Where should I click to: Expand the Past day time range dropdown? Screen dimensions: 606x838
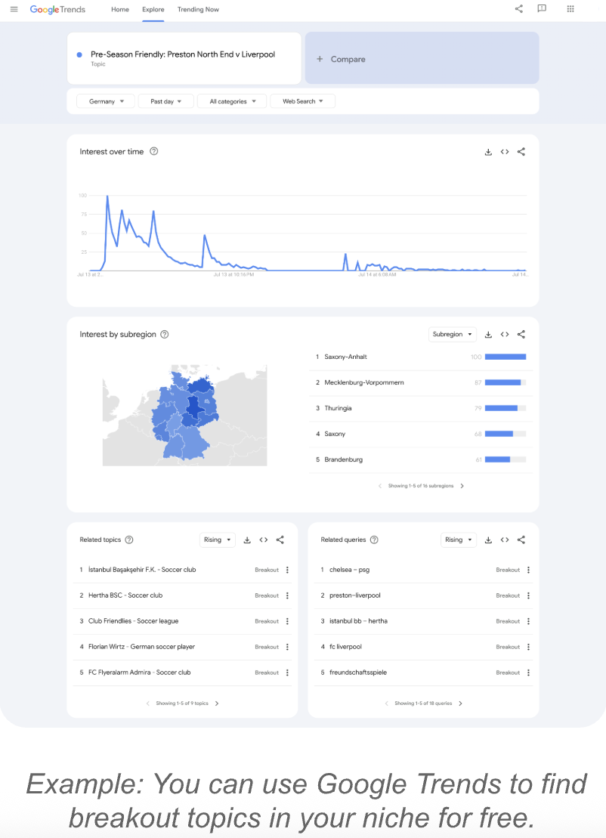(x=166, y=101)
